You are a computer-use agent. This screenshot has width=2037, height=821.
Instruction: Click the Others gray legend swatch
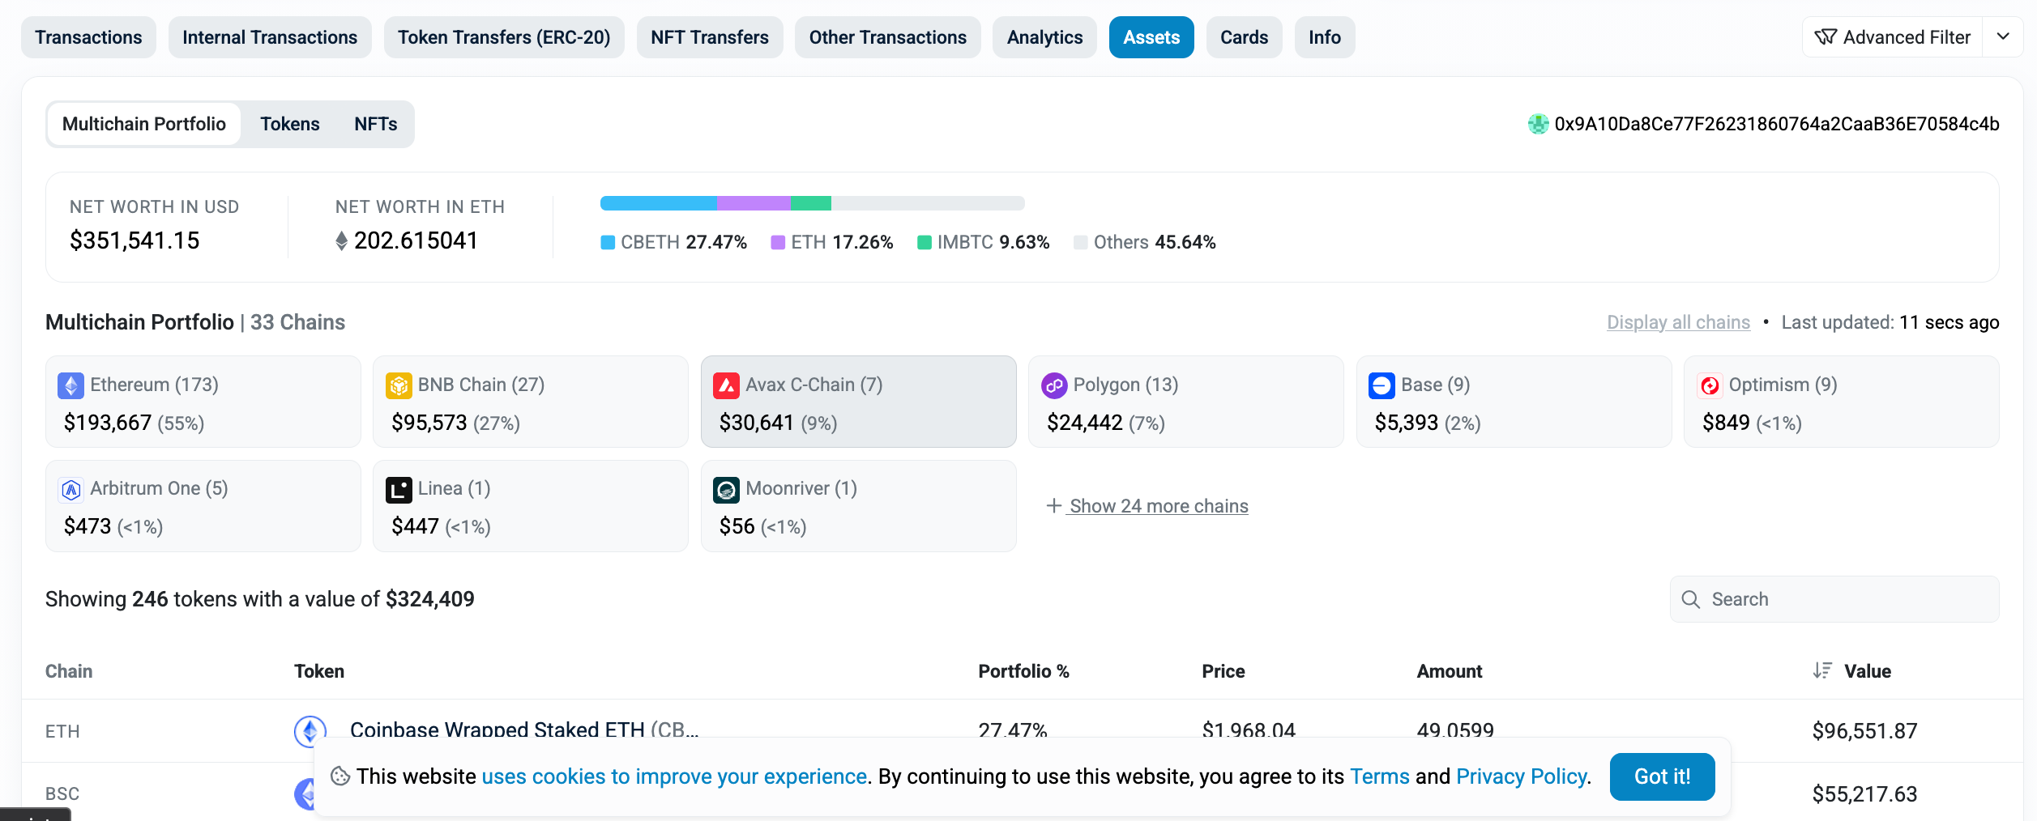pyautogui.click(x=1080, y=242)
